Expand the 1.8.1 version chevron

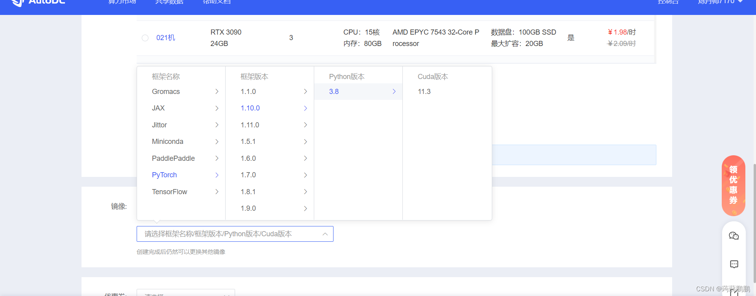[306, 192]
